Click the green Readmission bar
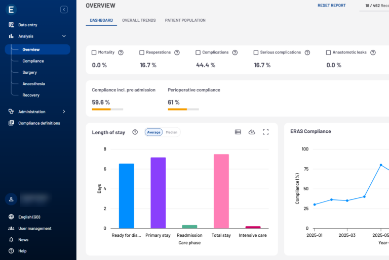The height and width of the screenshot is (260, 389). pos(189,227)
